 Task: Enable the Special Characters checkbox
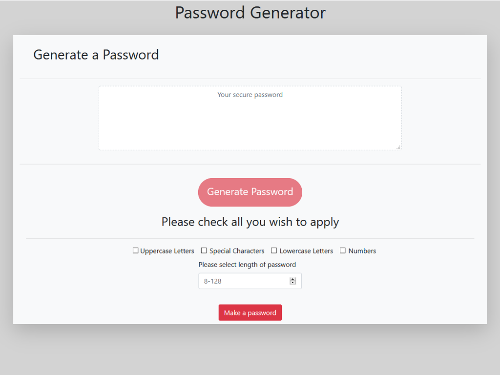(204, 250)
